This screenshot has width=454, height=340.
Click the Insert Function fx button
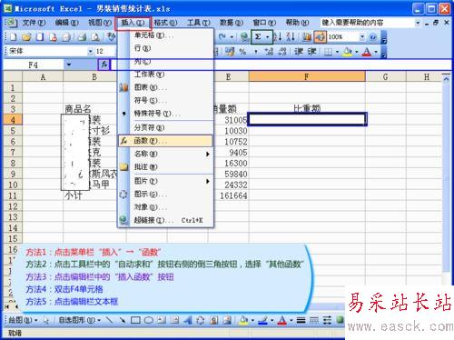coord(104,65)
